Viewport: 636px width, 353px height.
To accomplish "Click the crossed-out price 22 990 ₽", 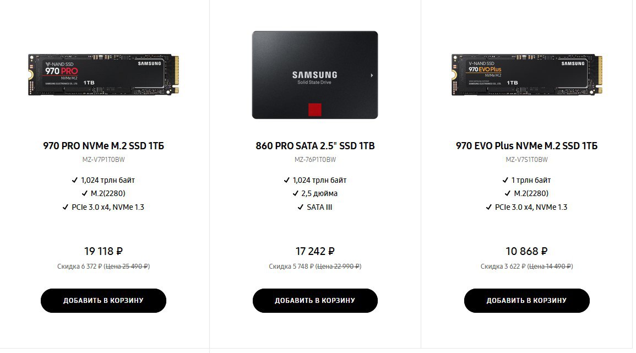I will 339,267.
